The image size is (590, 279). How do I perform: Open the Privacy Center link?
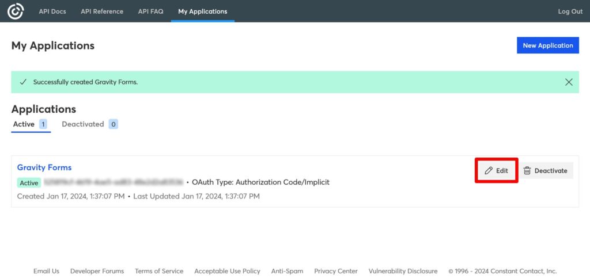click(335, 271)
